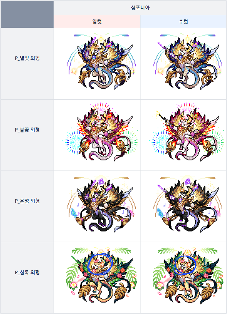Click the P_심록 외형 row label
227x314 pixels.
coord(27,272)
